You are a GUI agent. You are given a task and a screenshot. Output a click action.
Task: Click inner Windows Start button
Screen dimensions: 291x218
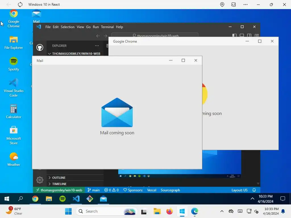pyautogui.click(x=7, y=199)
